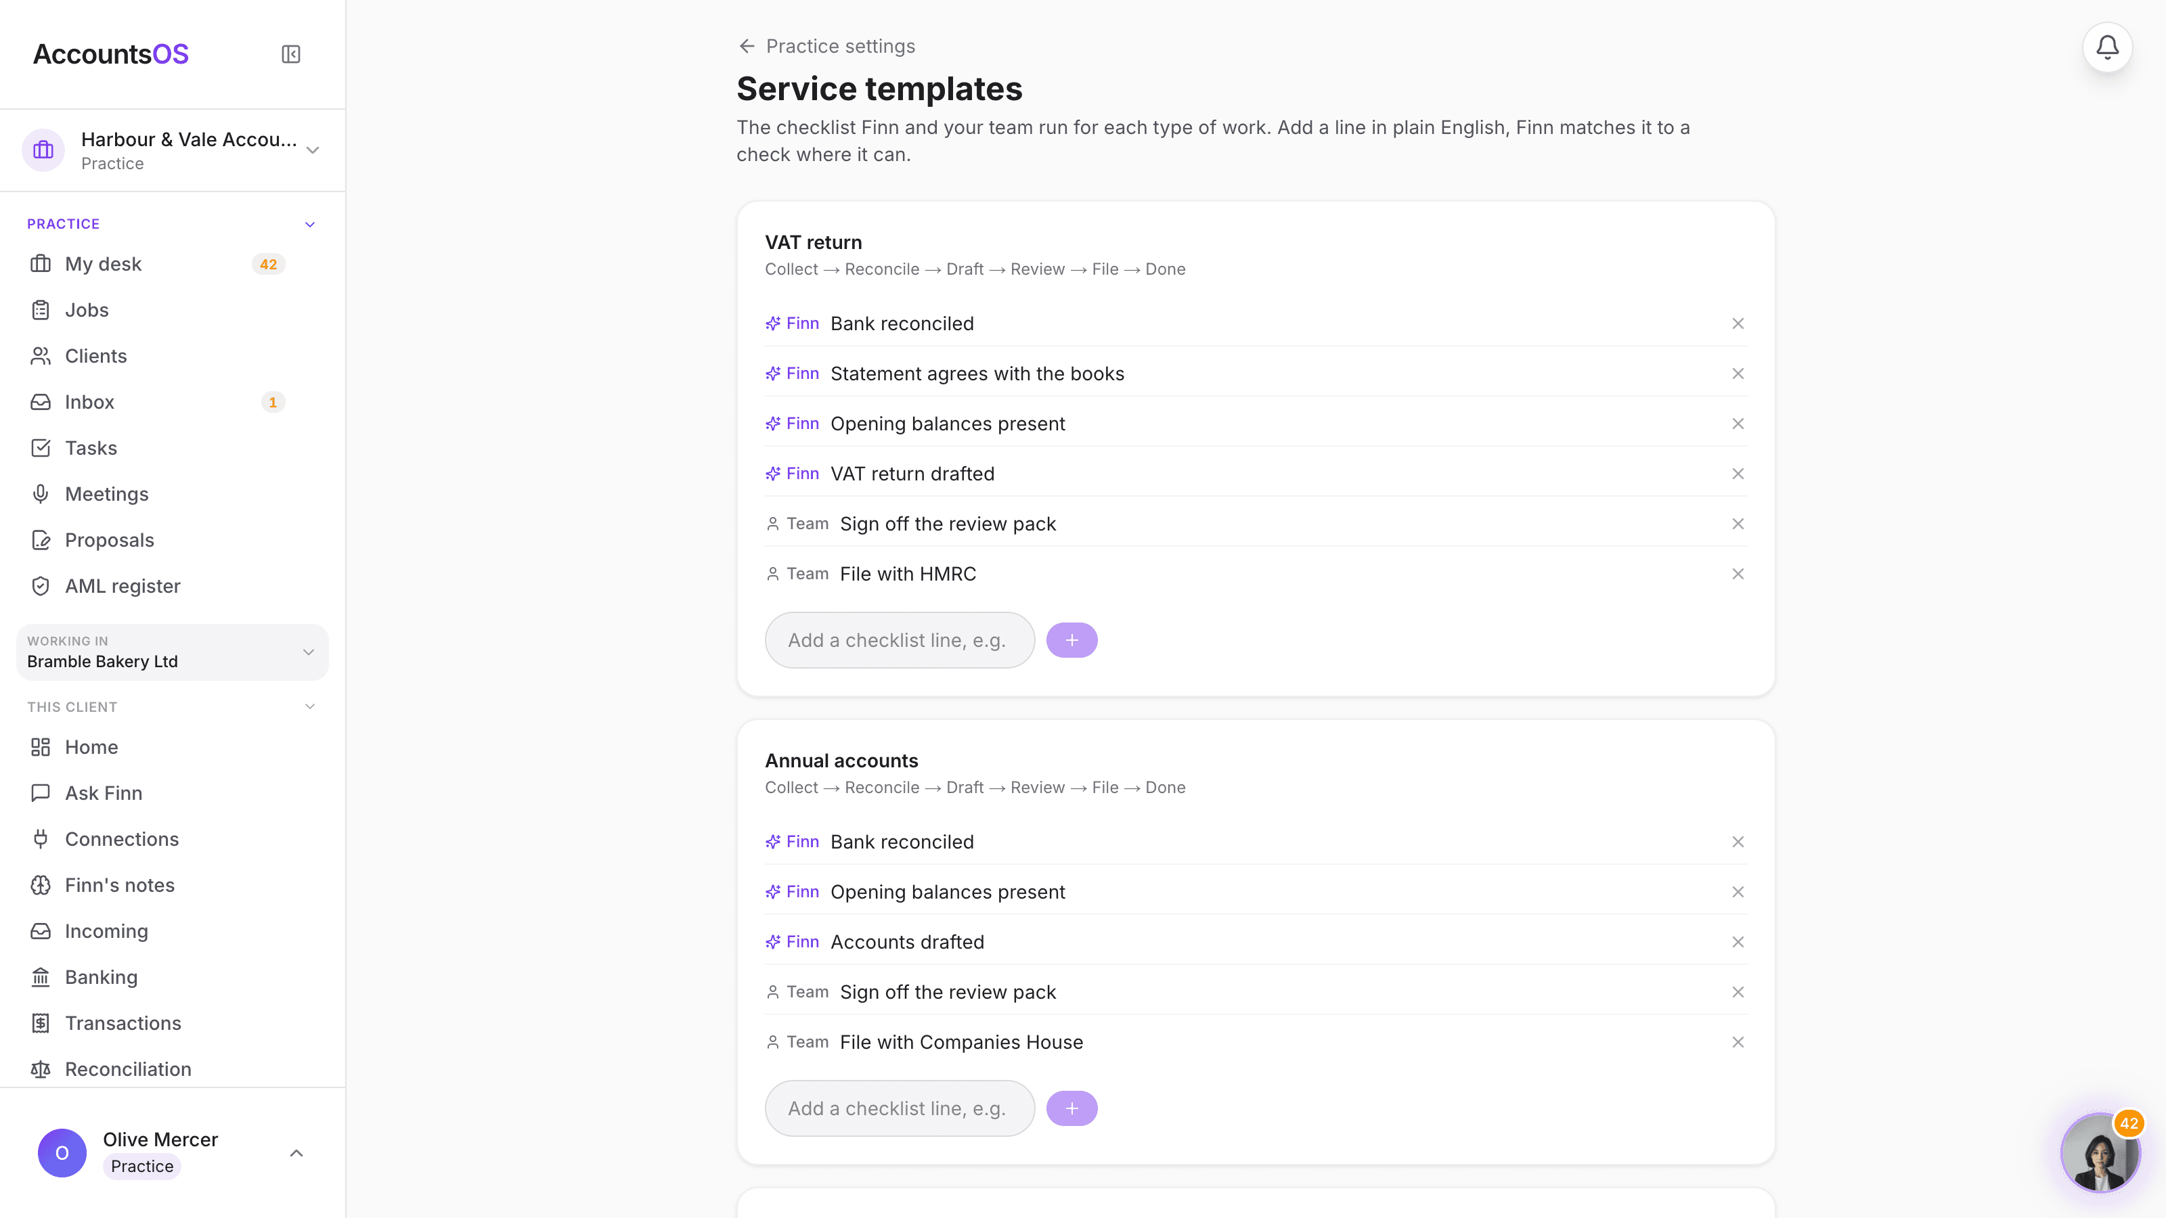Remove Accounts drafted line
Screen dimensions: 2166x1218
pyautogui.click(x=1738, y=943)
